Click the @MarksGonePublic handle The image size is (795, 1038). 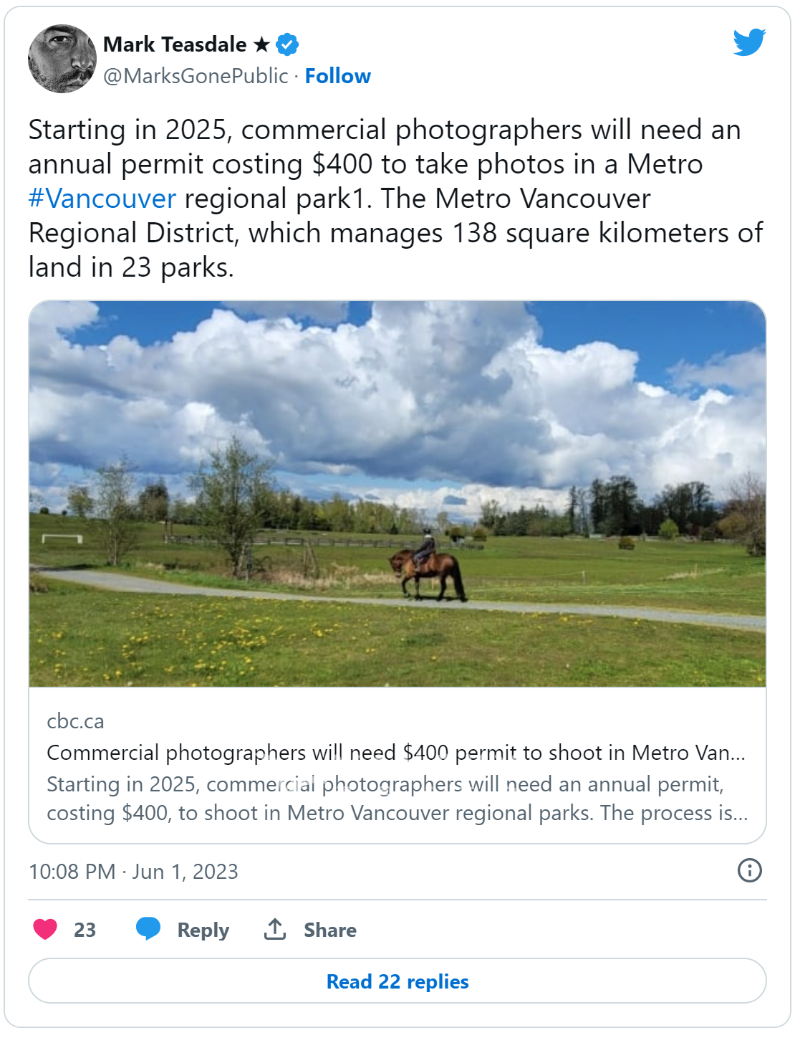(x=196, y=76)
